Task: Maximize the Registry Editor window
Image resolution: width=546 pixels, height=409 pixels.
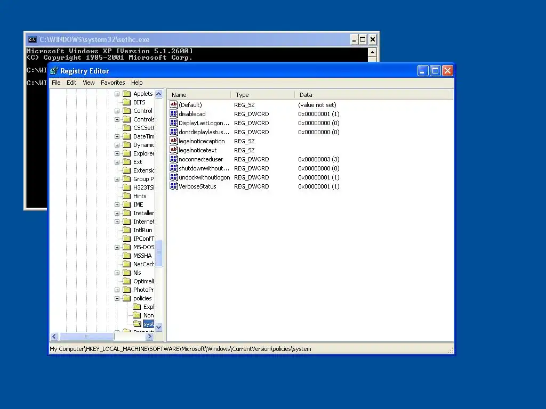Action: (x=435, y=71)
